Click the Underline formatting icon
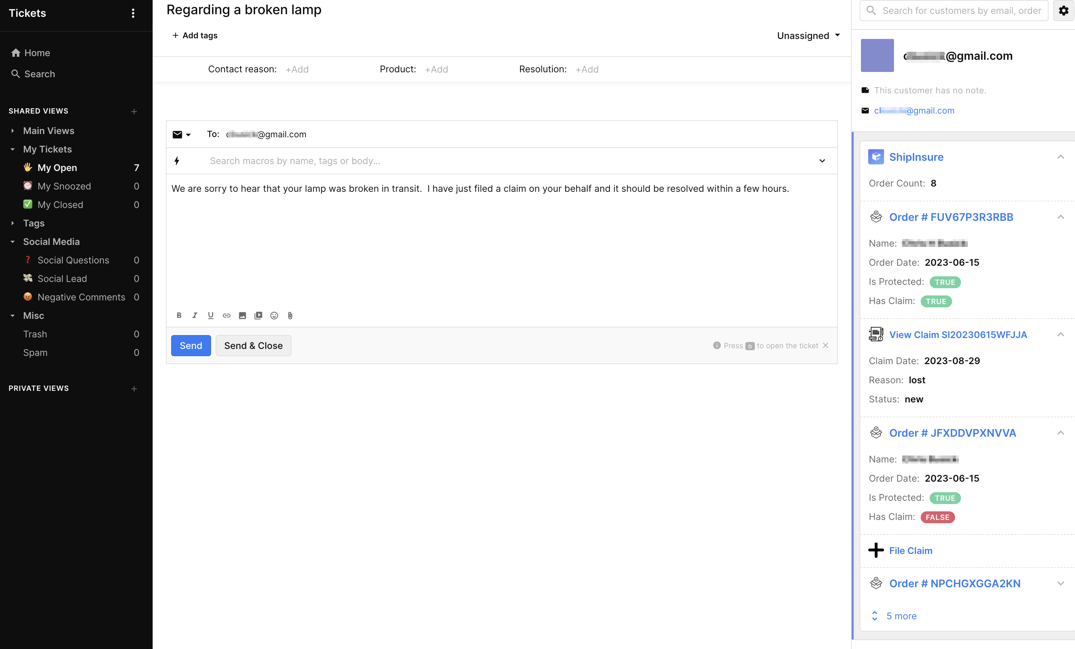The width and height of the screenshot is (1075, 649). 211,315
